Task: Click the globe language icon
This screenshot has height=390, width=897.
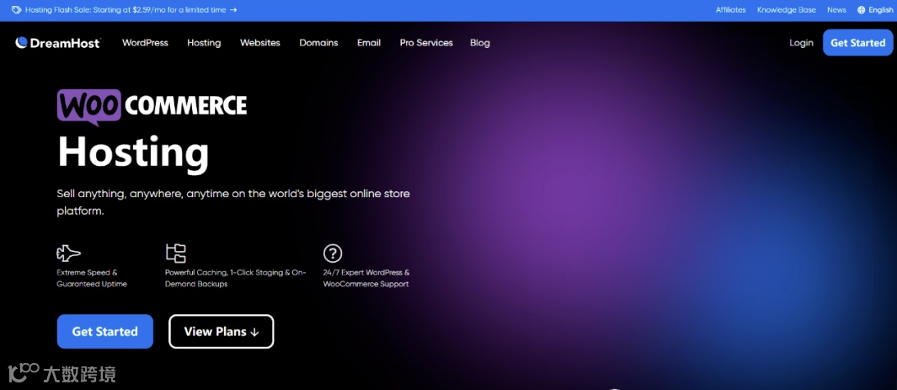Action: tap(861, 10)
